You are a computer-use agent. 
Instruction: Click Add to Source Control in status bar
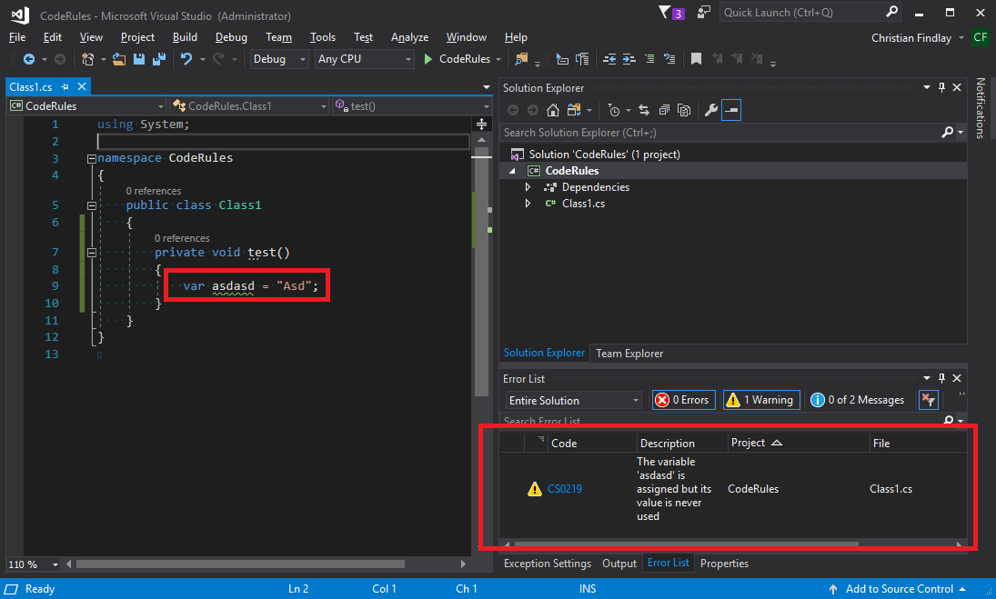(898, 589)
